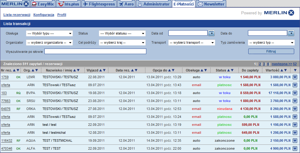This screenshot has height=153, width=300.
Task: Go to results page 4
Action: point(268,64)
